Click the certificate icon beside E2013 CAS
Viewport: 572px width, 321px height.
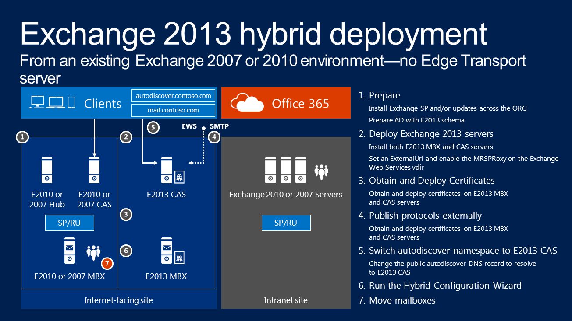179,177
